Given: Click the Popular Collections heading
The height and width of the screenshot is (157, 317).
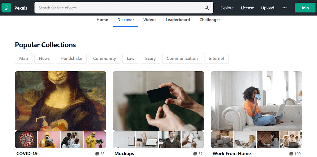Looking at the screenshot, I should pyautogui.click(x=45, y=45).
